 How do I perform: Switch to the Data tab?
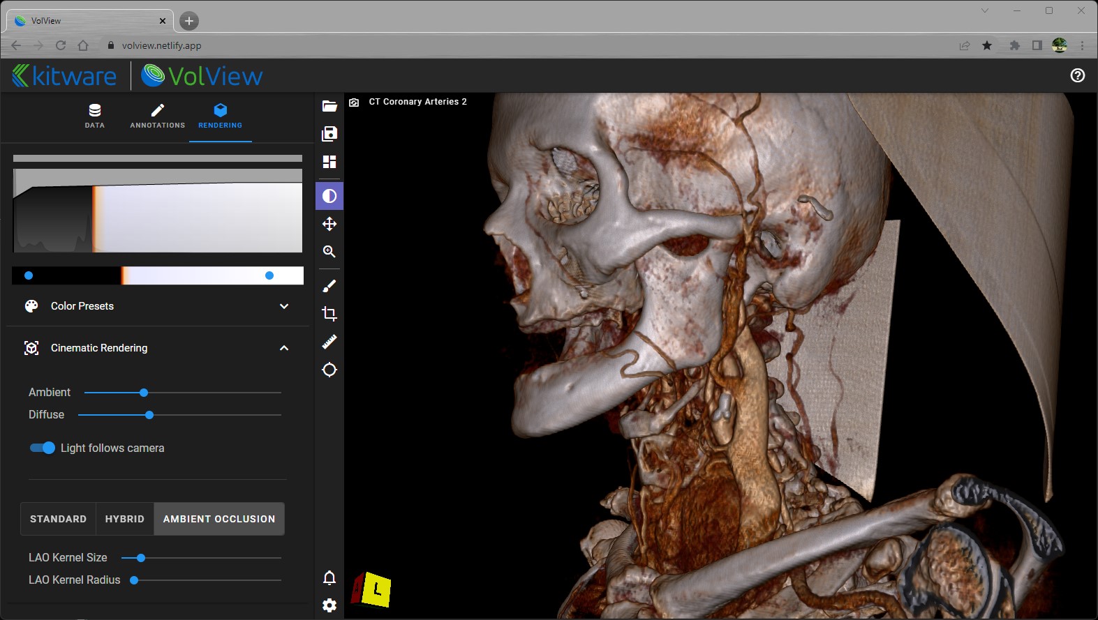coord(95,116)
